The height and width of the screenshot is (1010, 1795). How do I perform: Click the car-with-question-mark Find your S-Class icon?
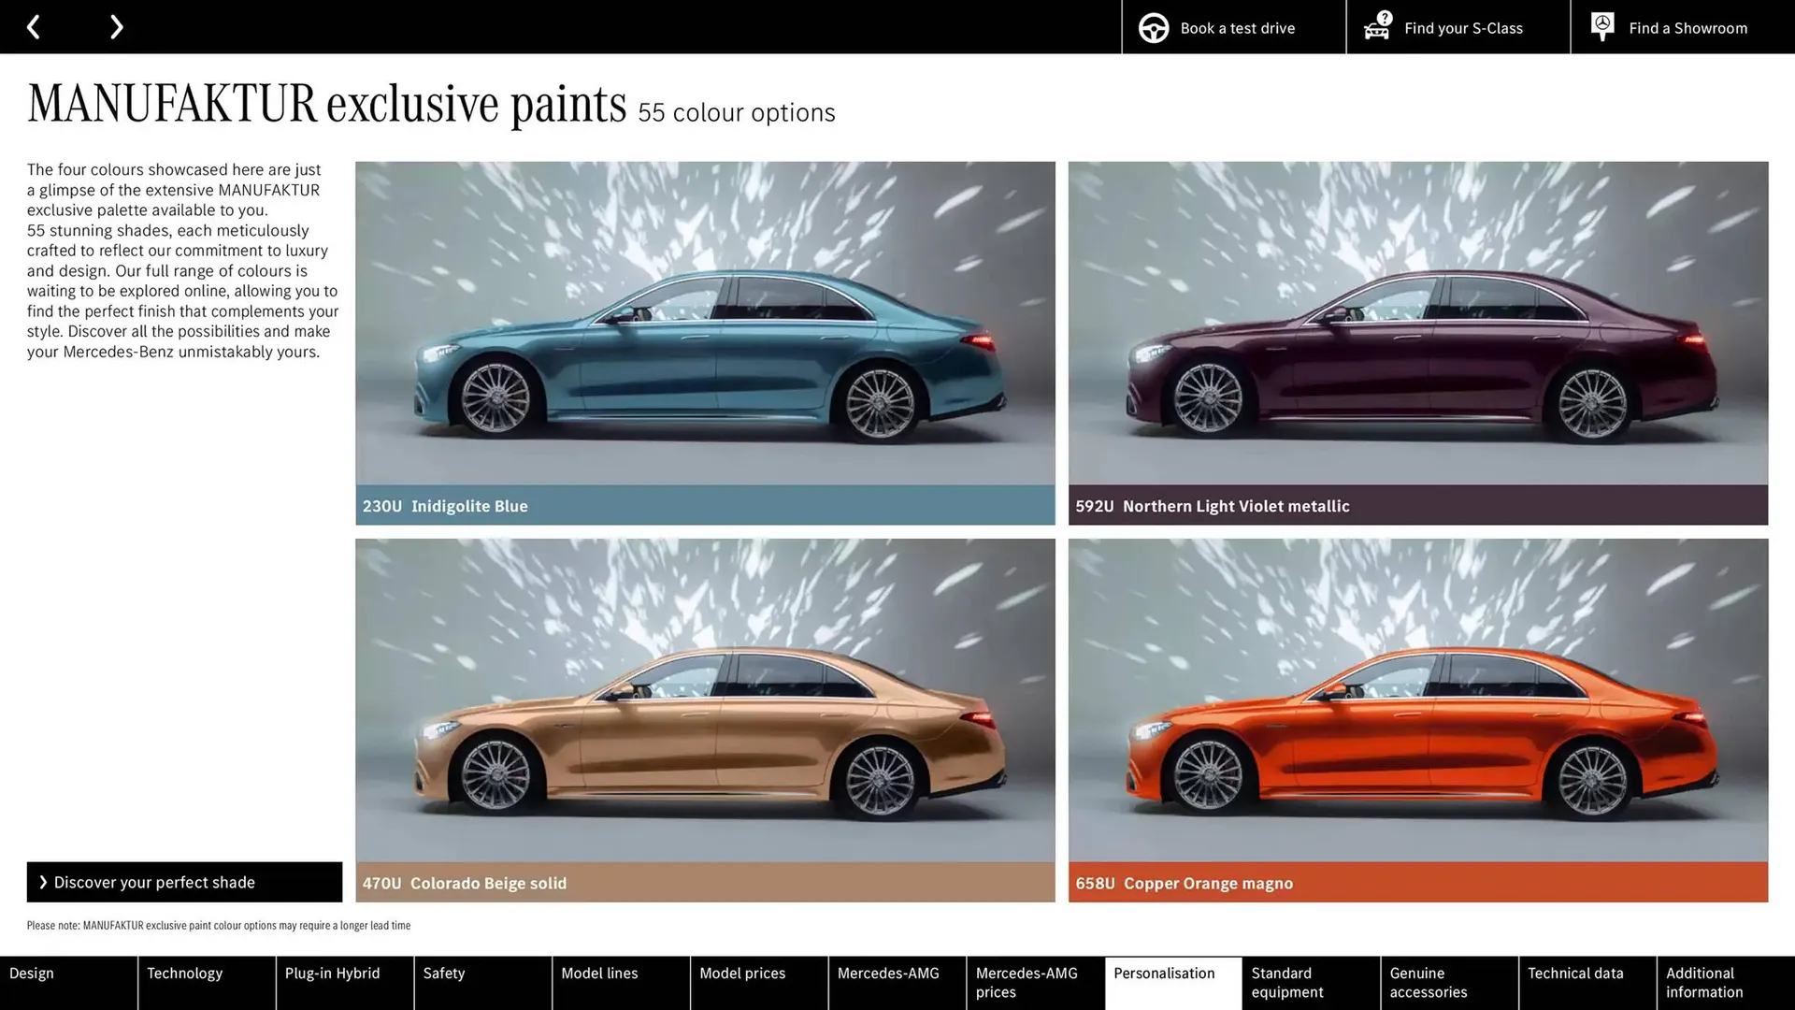[x=1376, y=29]
